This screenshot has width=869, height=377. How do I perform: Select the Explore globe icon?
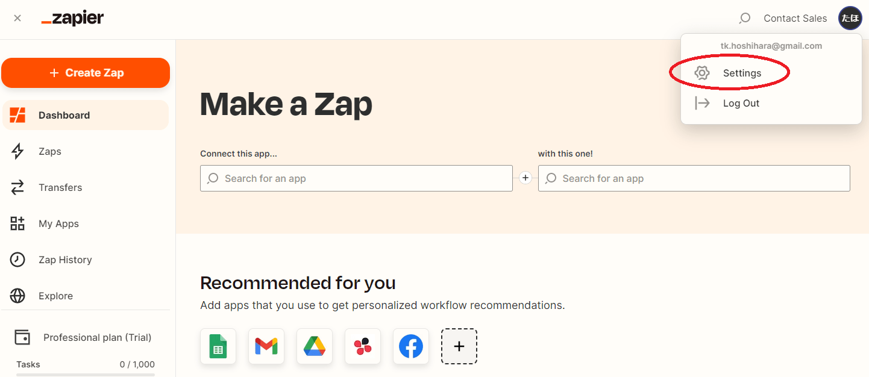pos(17,296)
